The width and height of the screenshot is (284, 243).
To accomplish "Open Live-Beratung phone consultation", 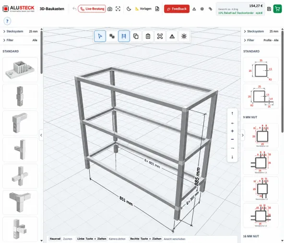I will pos(92,9).
